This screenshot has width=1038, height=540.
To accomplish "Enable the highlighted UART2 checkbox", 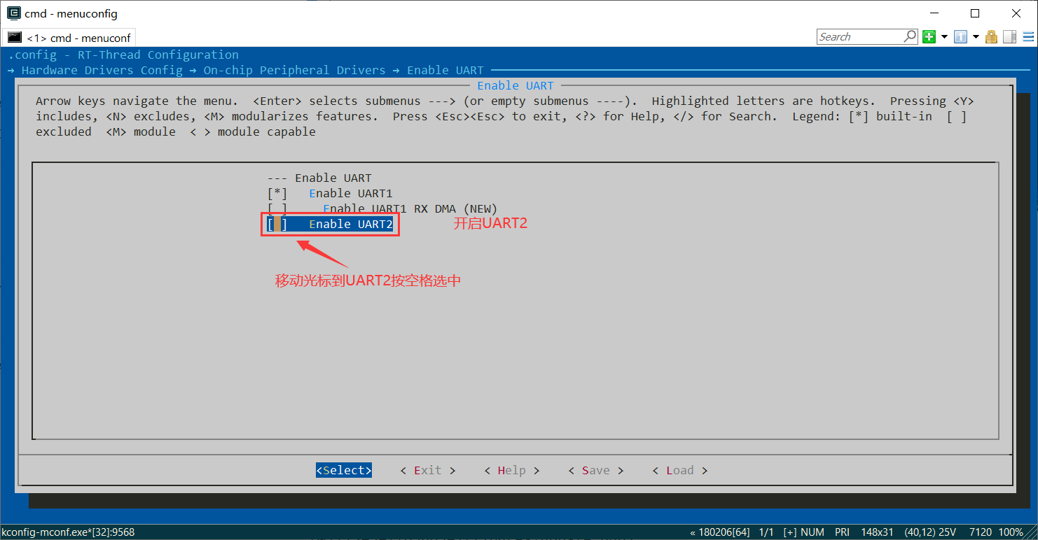I will pyautogui.click(x=277, y=224).
